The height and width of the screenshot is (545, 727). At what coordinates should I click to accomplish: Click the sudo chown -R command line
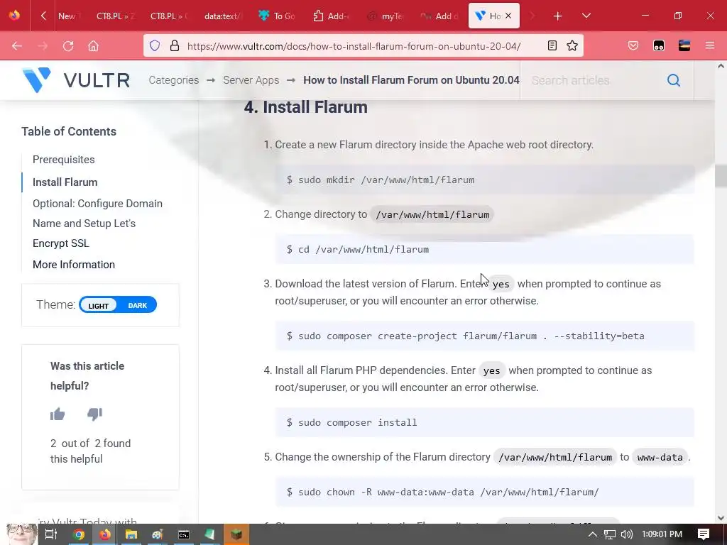click(484, 492)
